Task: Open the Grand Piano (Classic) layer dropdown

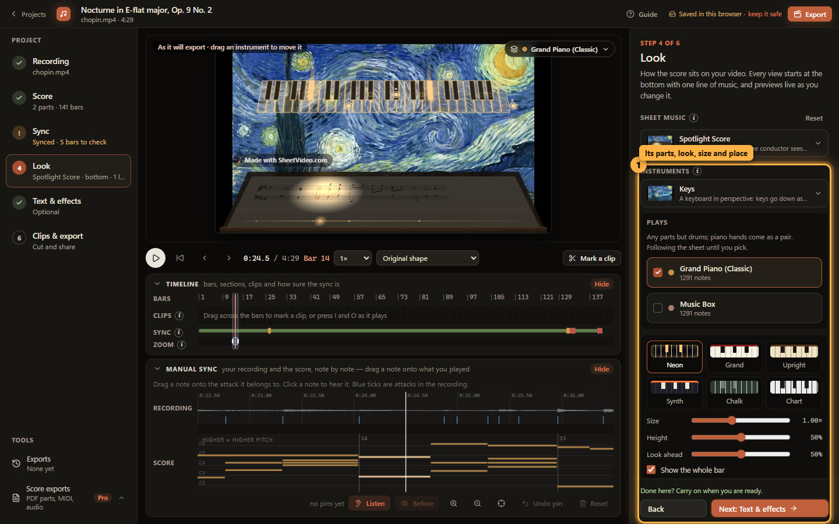Action: coord(559,49)
